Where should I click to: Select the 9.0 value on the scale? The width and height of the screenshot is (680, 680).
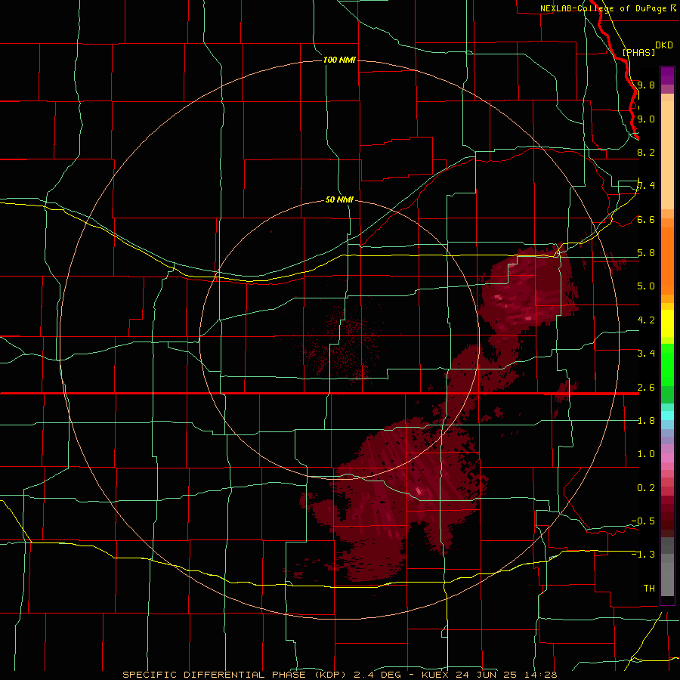[646, 119]
